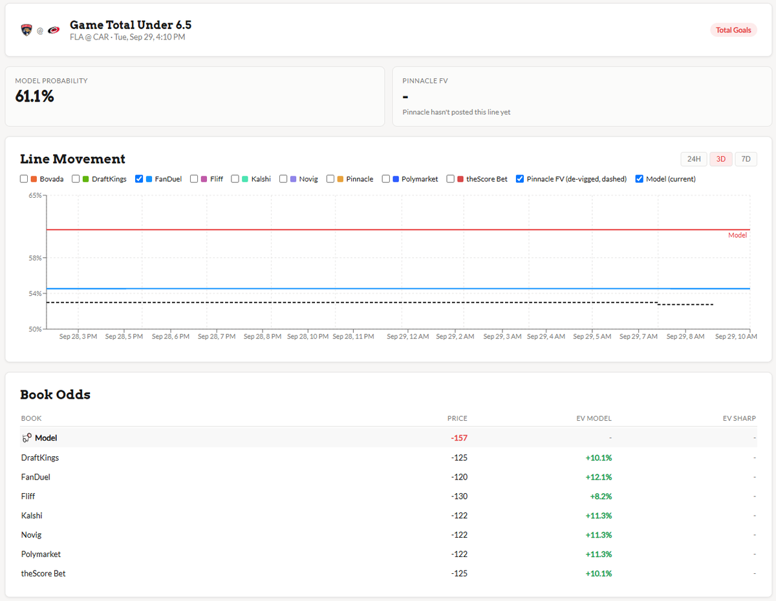Click the FanDuel row in Book Odds

[x=388, y=477]
